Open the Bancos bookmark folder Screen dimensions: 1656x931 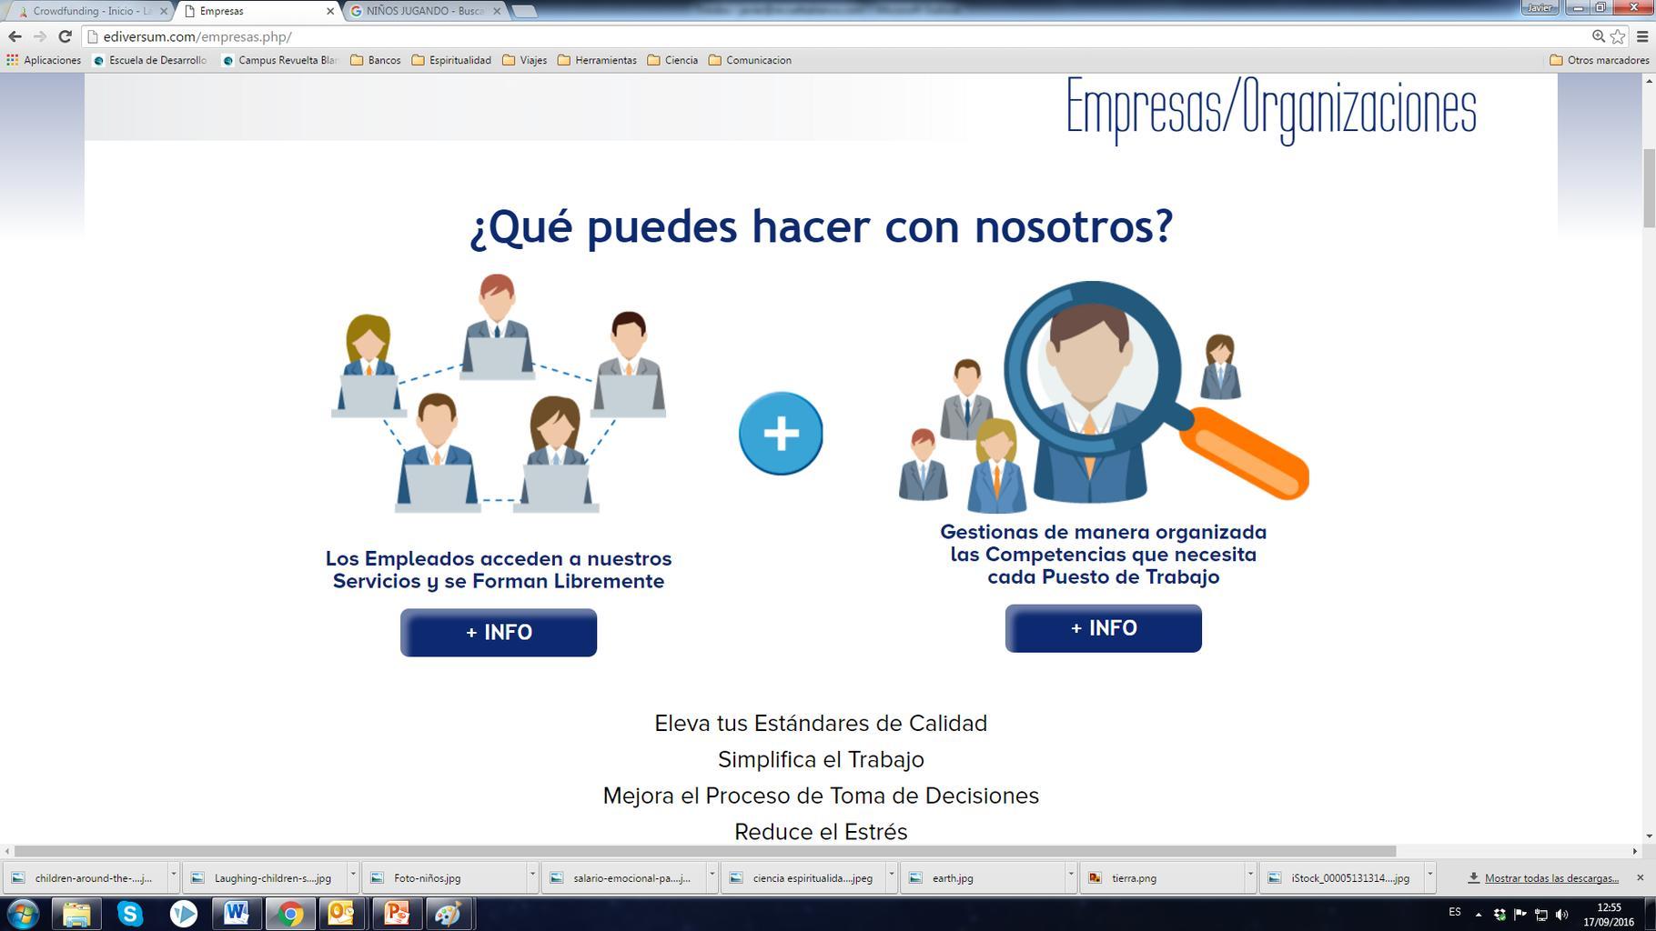tap(376, 60)
